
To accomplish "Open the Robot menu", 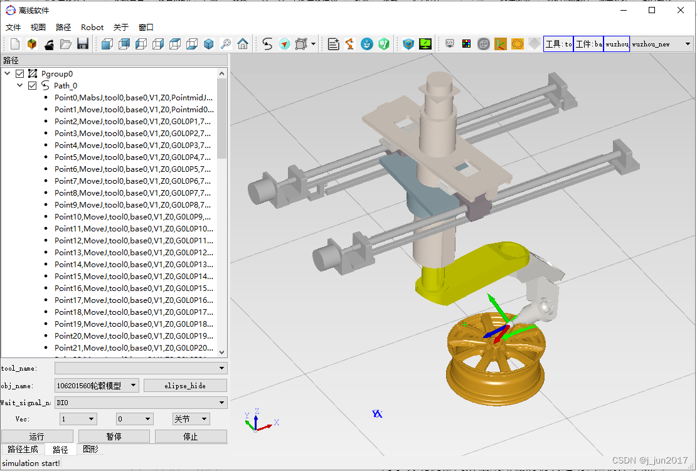I will 92,27.
